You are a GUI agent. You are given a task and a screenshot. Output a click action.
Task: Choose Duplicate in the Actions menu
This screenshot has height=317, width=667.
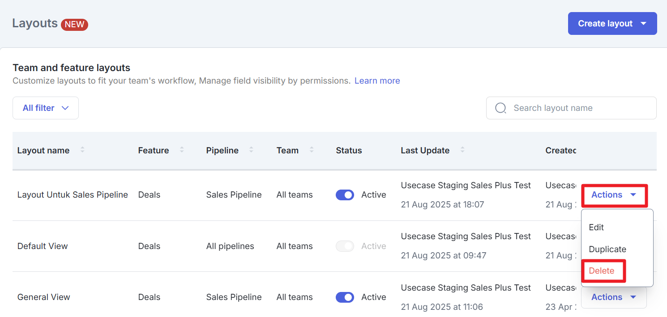pyautogui.click(x=607, y=249)
